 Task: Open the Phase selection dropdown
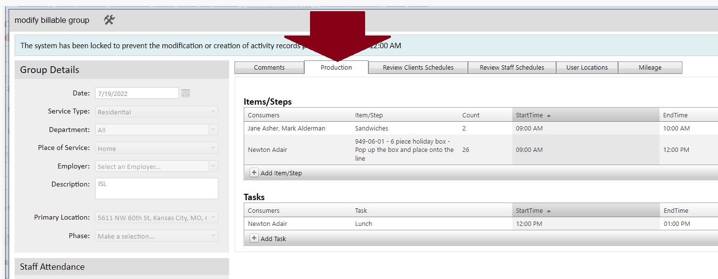(x=213, y=236)
